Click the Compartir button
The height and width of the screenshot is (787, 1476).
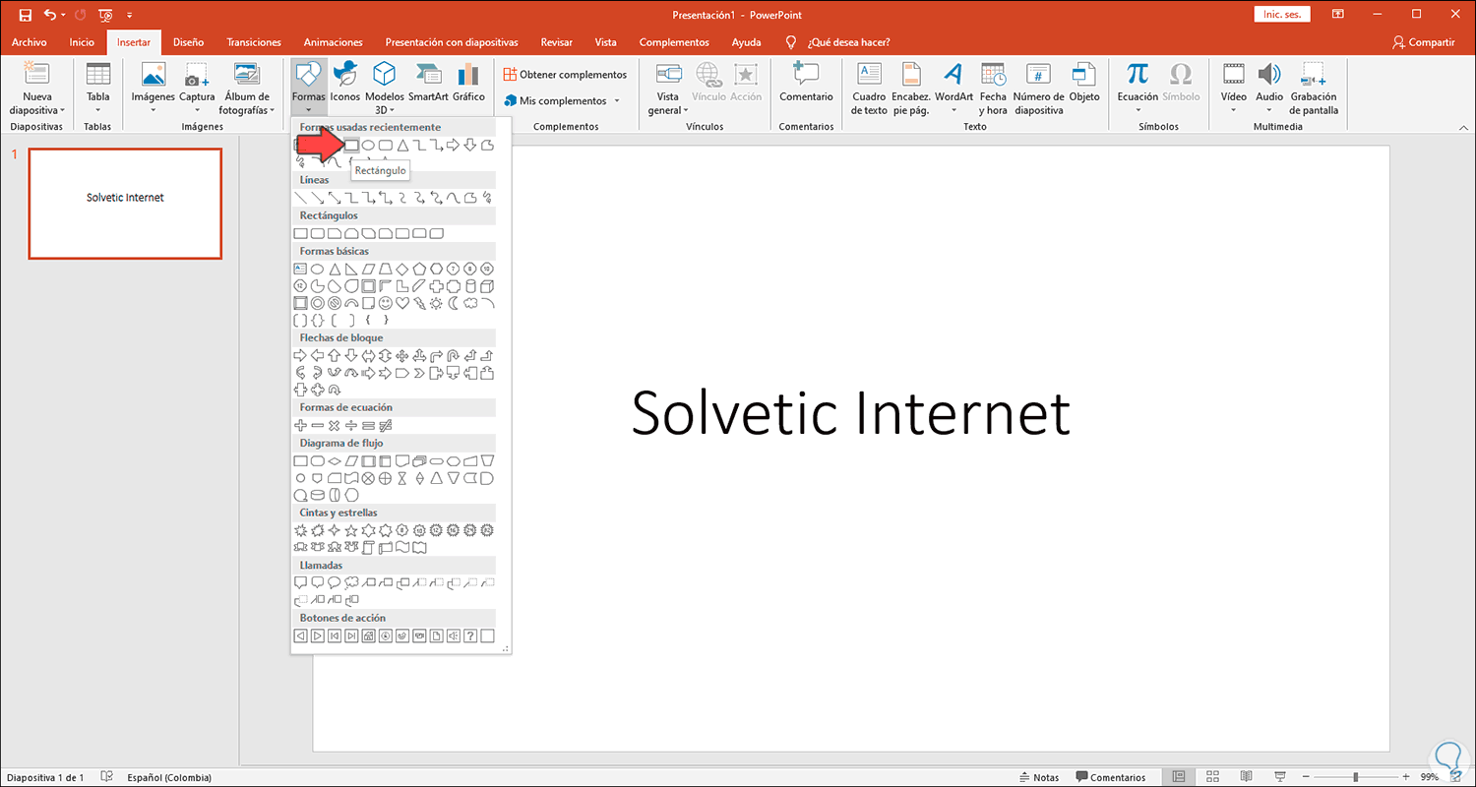click(1424, 42)
